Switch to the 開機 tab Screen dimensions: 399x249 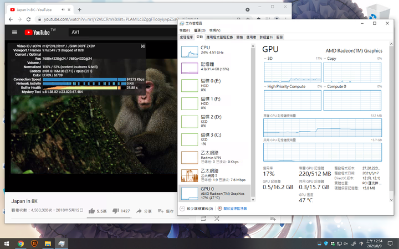point(239,38)
